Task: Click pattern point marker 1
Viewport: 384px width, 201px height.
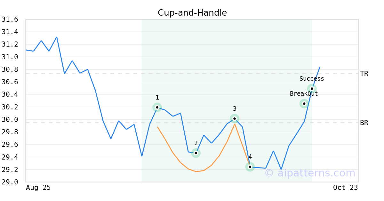Action: [x=157, y=107]
